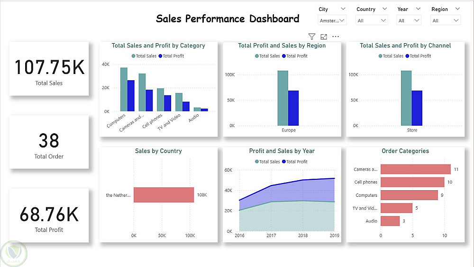Open the Year slicer dropdown set to All
The height and width of the screenshot is (267, 474).
point(410,20)
